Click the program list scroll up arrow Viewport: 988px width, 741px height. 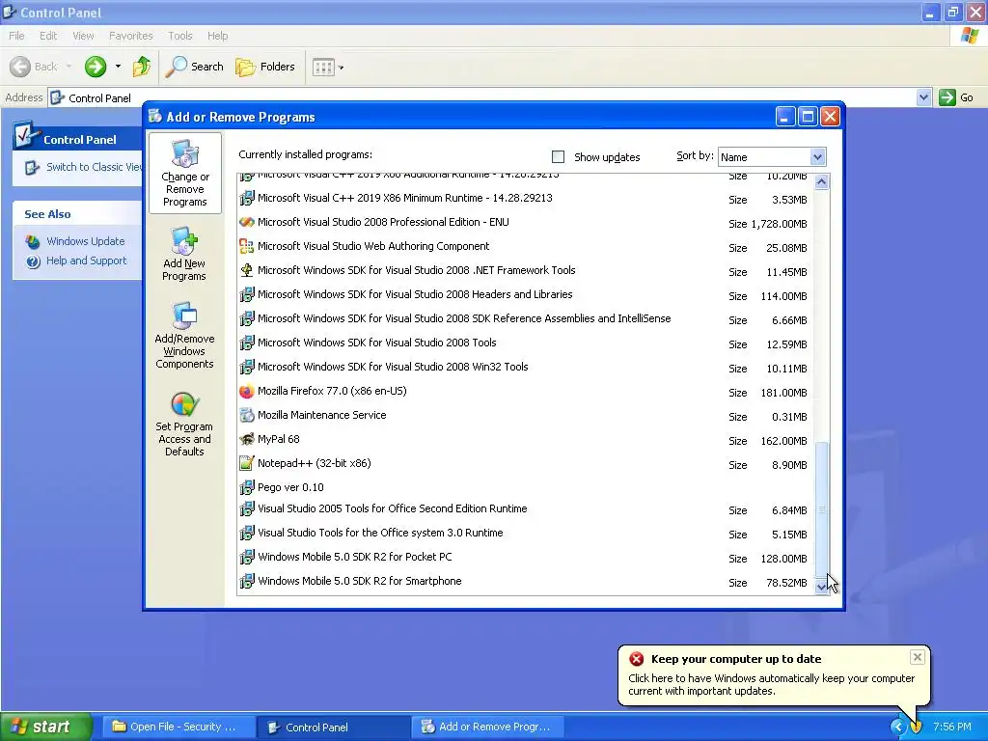click(822, 182)
